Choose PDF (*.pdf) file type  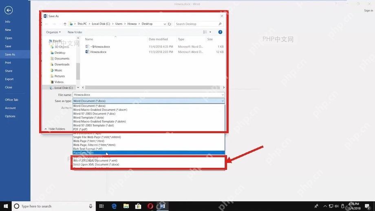click(x=80, y=129)
